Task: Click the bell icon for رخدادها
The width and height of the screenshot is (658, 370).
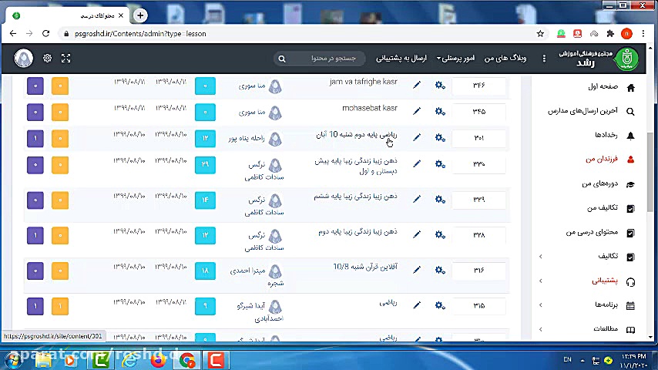Action: click(631, 135)
